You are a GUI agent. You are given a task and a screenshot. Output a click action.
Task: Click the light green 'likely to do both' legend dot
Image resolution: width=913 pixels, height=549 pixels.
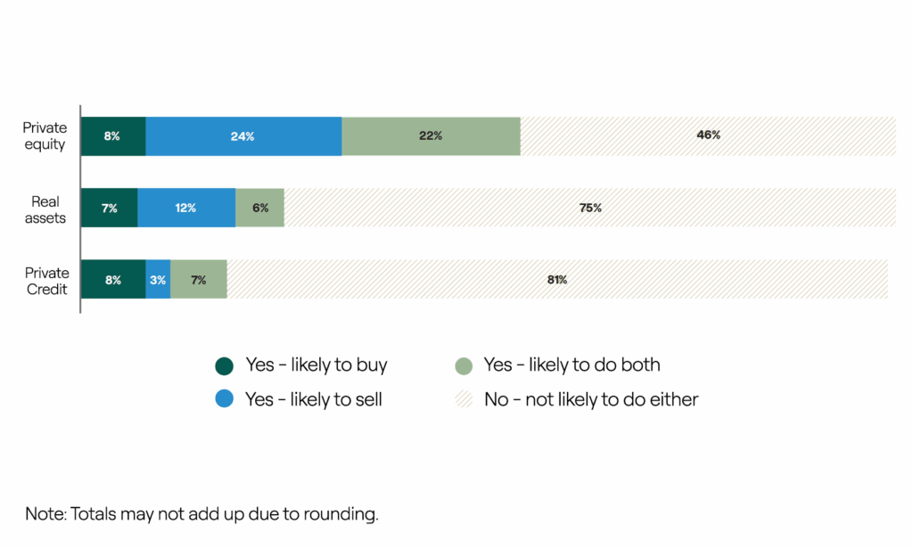(463, 365)
